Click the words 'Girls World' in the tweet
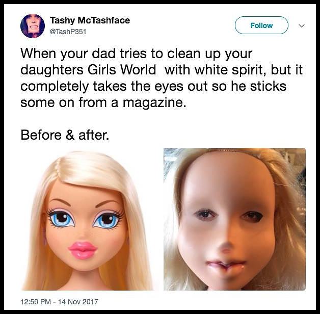This screenshot has width=320, height=314. (122, 70)
